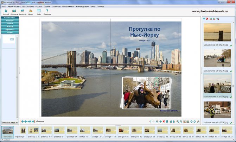Go to next page arrow
The width and height of the screenshot is (236, 142).
pos(30,121)
